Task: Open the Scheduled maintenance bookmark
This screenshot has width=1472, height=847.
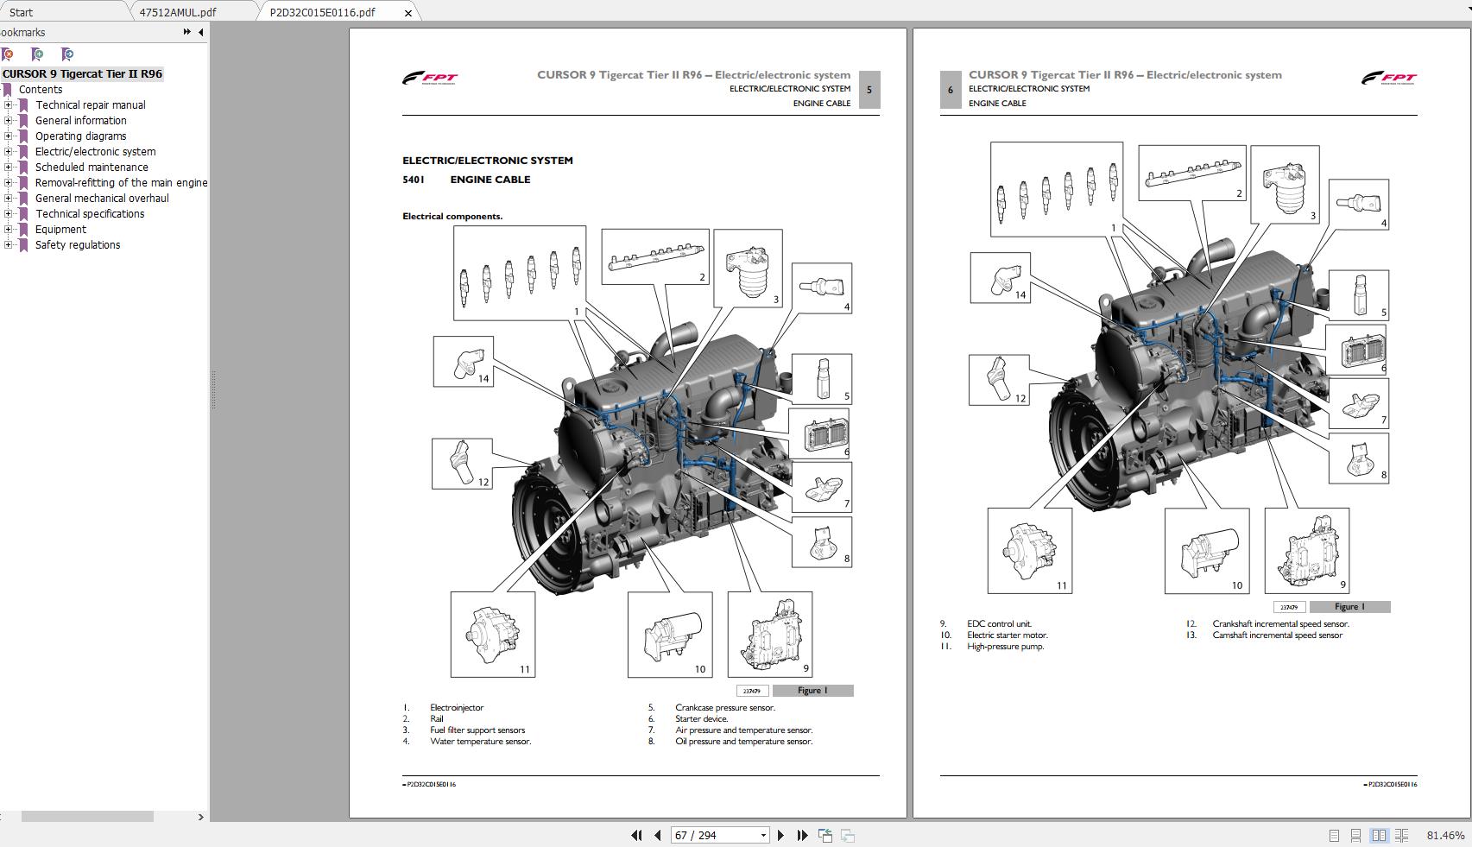Action: [x=90, y=167]
